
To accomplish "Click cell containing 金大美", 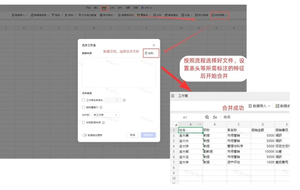I will click(190, 135).
